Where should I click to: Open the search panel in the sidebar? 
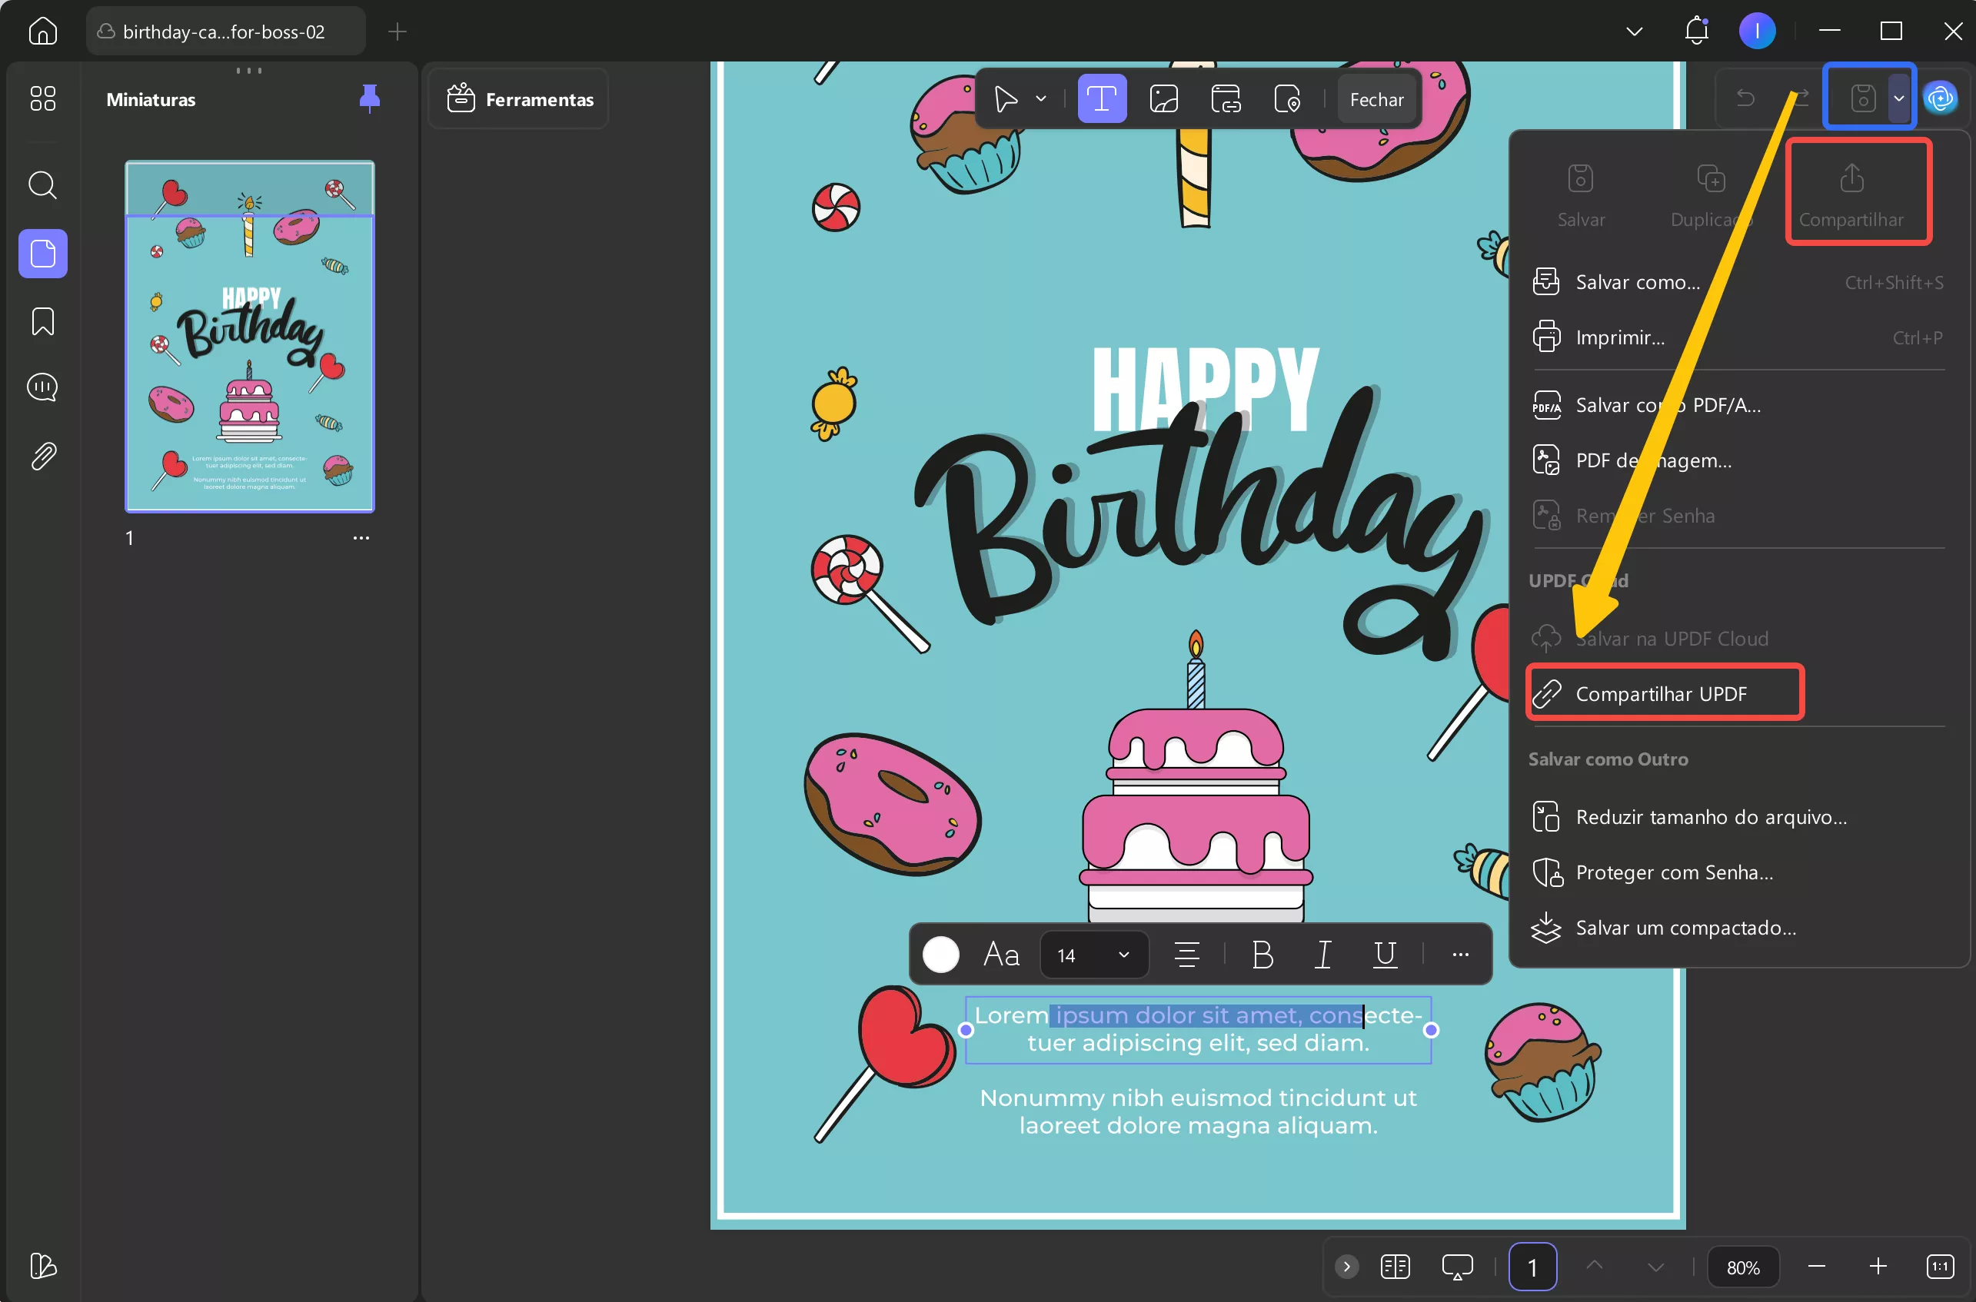coord(42,184)
